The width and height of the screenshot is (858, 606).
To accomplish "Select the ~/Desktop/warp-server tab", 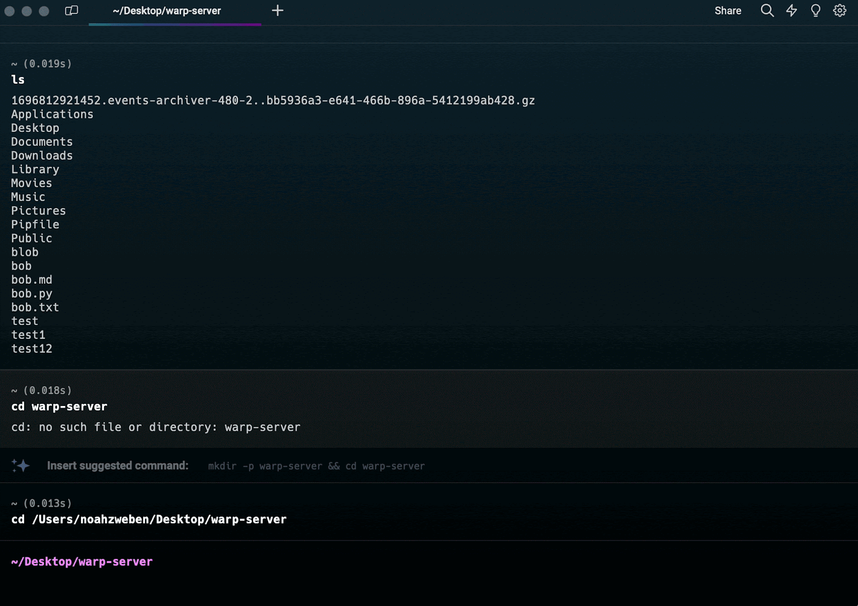I will coord(167,11).
